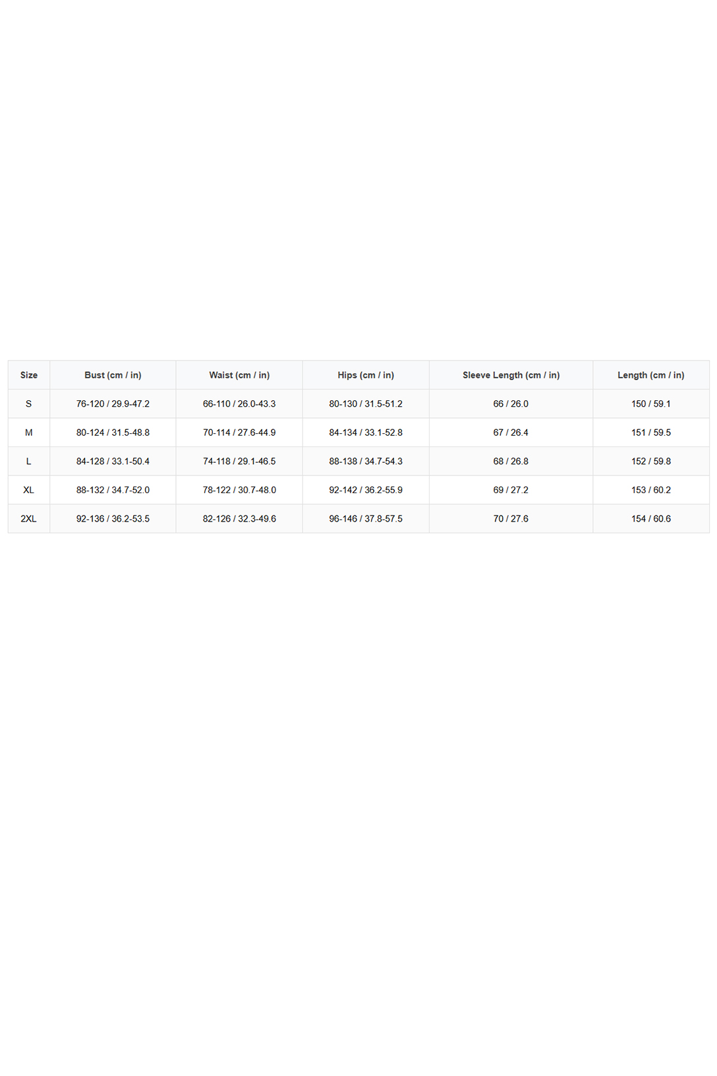Click sleeve length 70 / 27.6
This screenshot has height=1076, width=717.
coord(511,519)
